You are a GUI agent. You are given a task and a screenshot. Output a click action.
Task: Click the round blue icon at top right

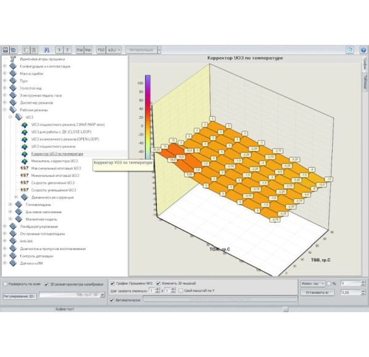[349, 50]
